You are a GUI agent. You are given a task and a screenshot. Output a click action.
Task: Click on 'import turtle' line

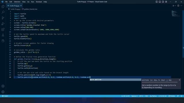point(20,14)
